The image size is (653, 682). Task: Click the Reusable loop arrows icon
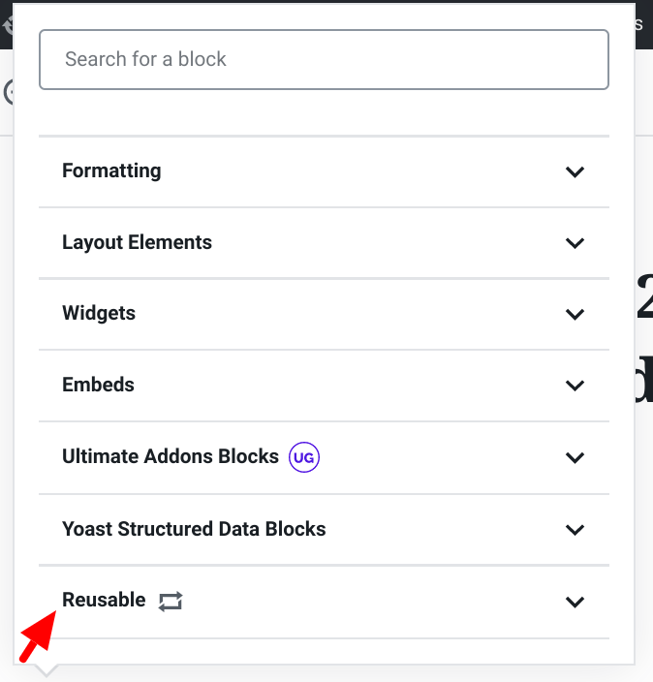(x=171, y=602)
